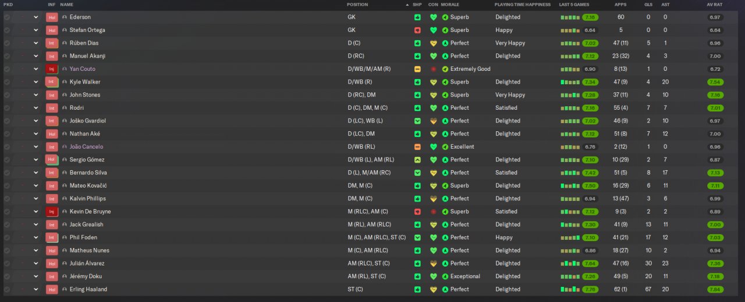The height and width of the screenshot is (302, 745).
Task: Click the Int badge in Kyle Walker's row
Action: click(x=52, y=82)
